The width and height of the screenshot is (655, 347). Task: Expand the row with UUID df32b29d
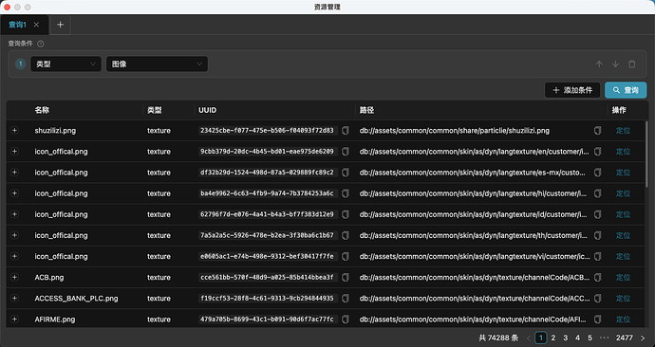[14, 173]
